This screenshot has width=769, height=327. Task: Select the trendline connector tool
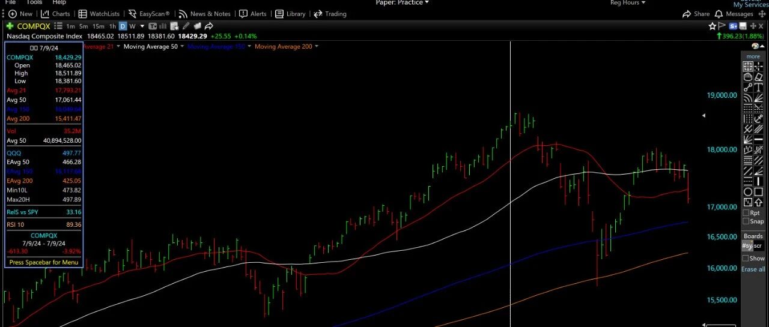click(748, 88)
